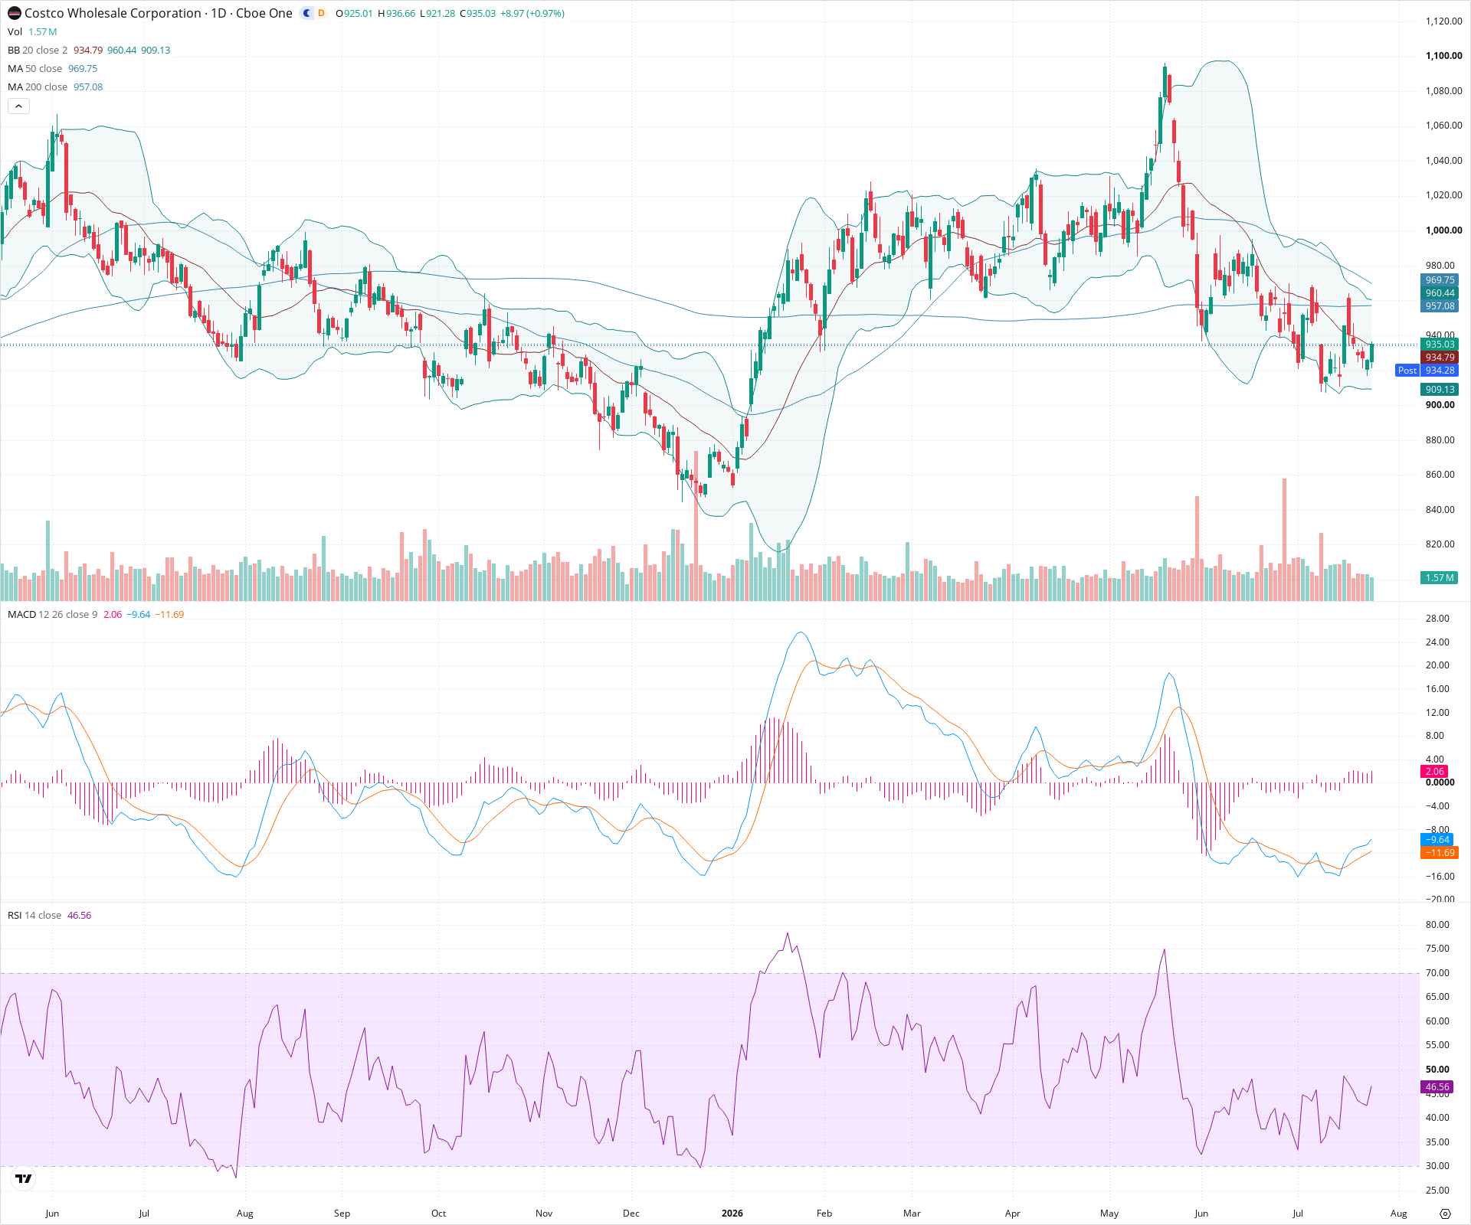Select Costco Wholesale Corporation symbol title

(113, 13)
